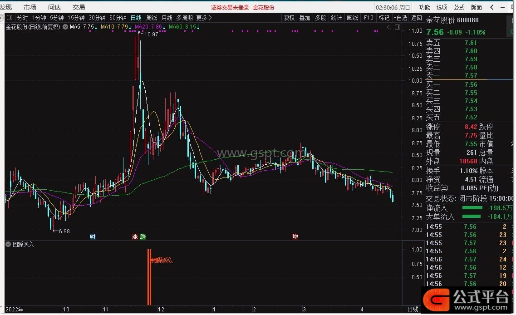Click the 返回 return button
The width and height of the screenshot is (516, 315).
point(416,18)
